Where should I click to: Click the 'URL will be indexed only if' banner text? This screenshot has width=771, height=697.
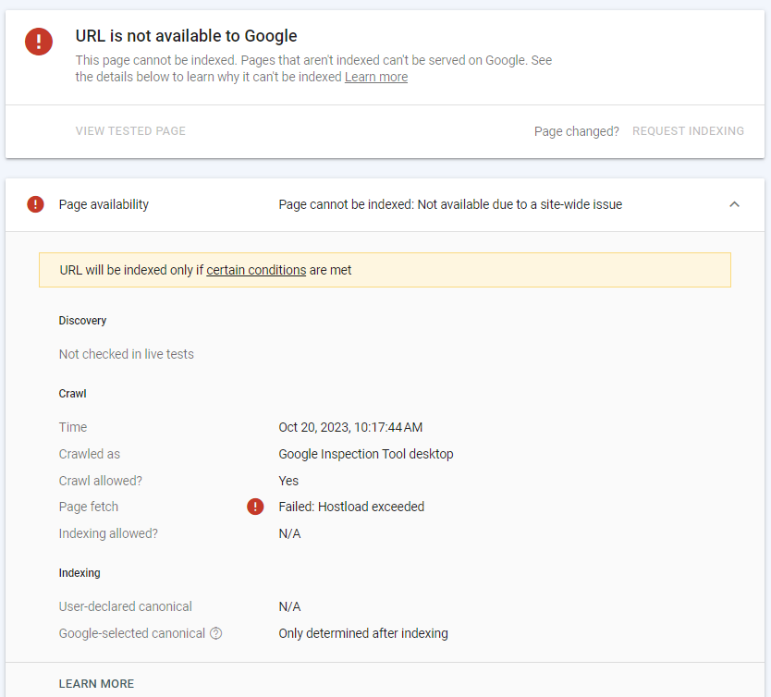click(131, 270)
